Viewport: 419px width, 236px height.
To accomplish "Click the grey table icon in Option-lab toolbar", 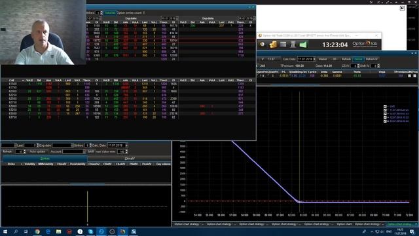I will (283, 45).
